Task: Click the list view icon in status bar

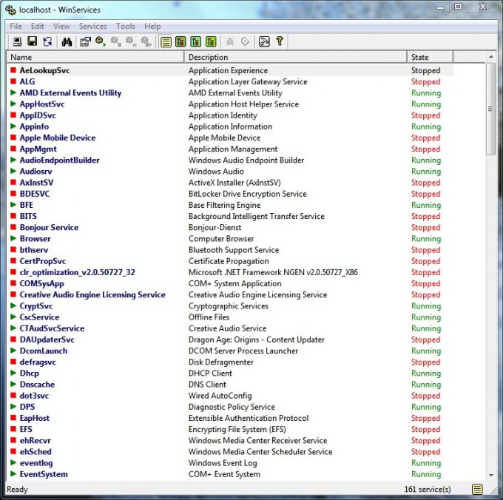Action: point(478,490)
